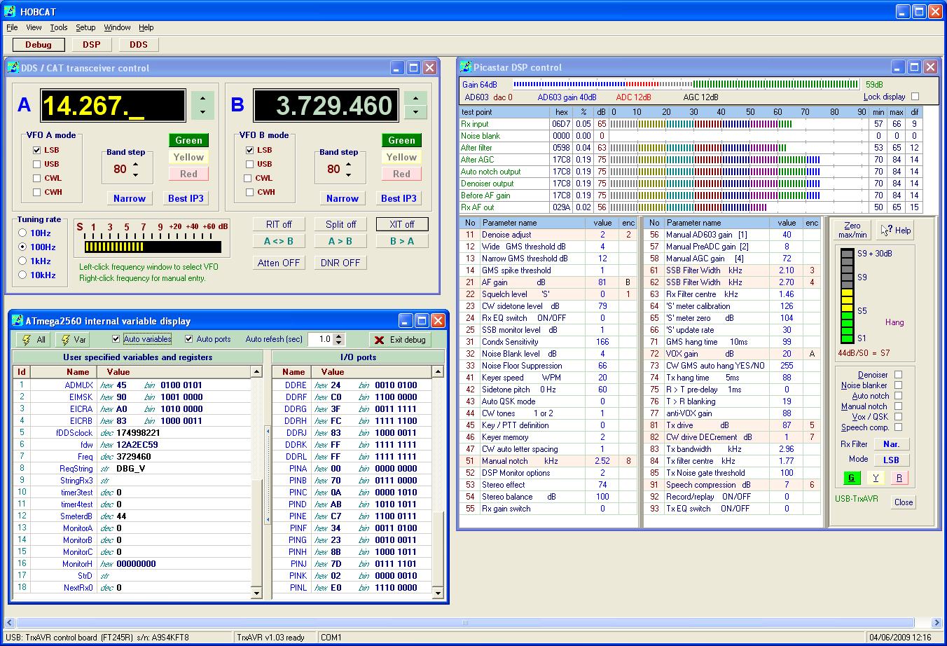Viewport: 947px width, 646px height.
Task: Toggle the Denoiser checkbox
Action: pyautogui.click(x=898, y=375)
